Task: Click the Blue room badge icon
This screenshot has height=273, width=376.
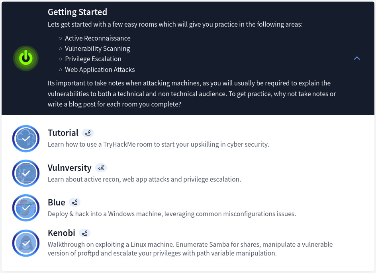Action: [25, 207]
